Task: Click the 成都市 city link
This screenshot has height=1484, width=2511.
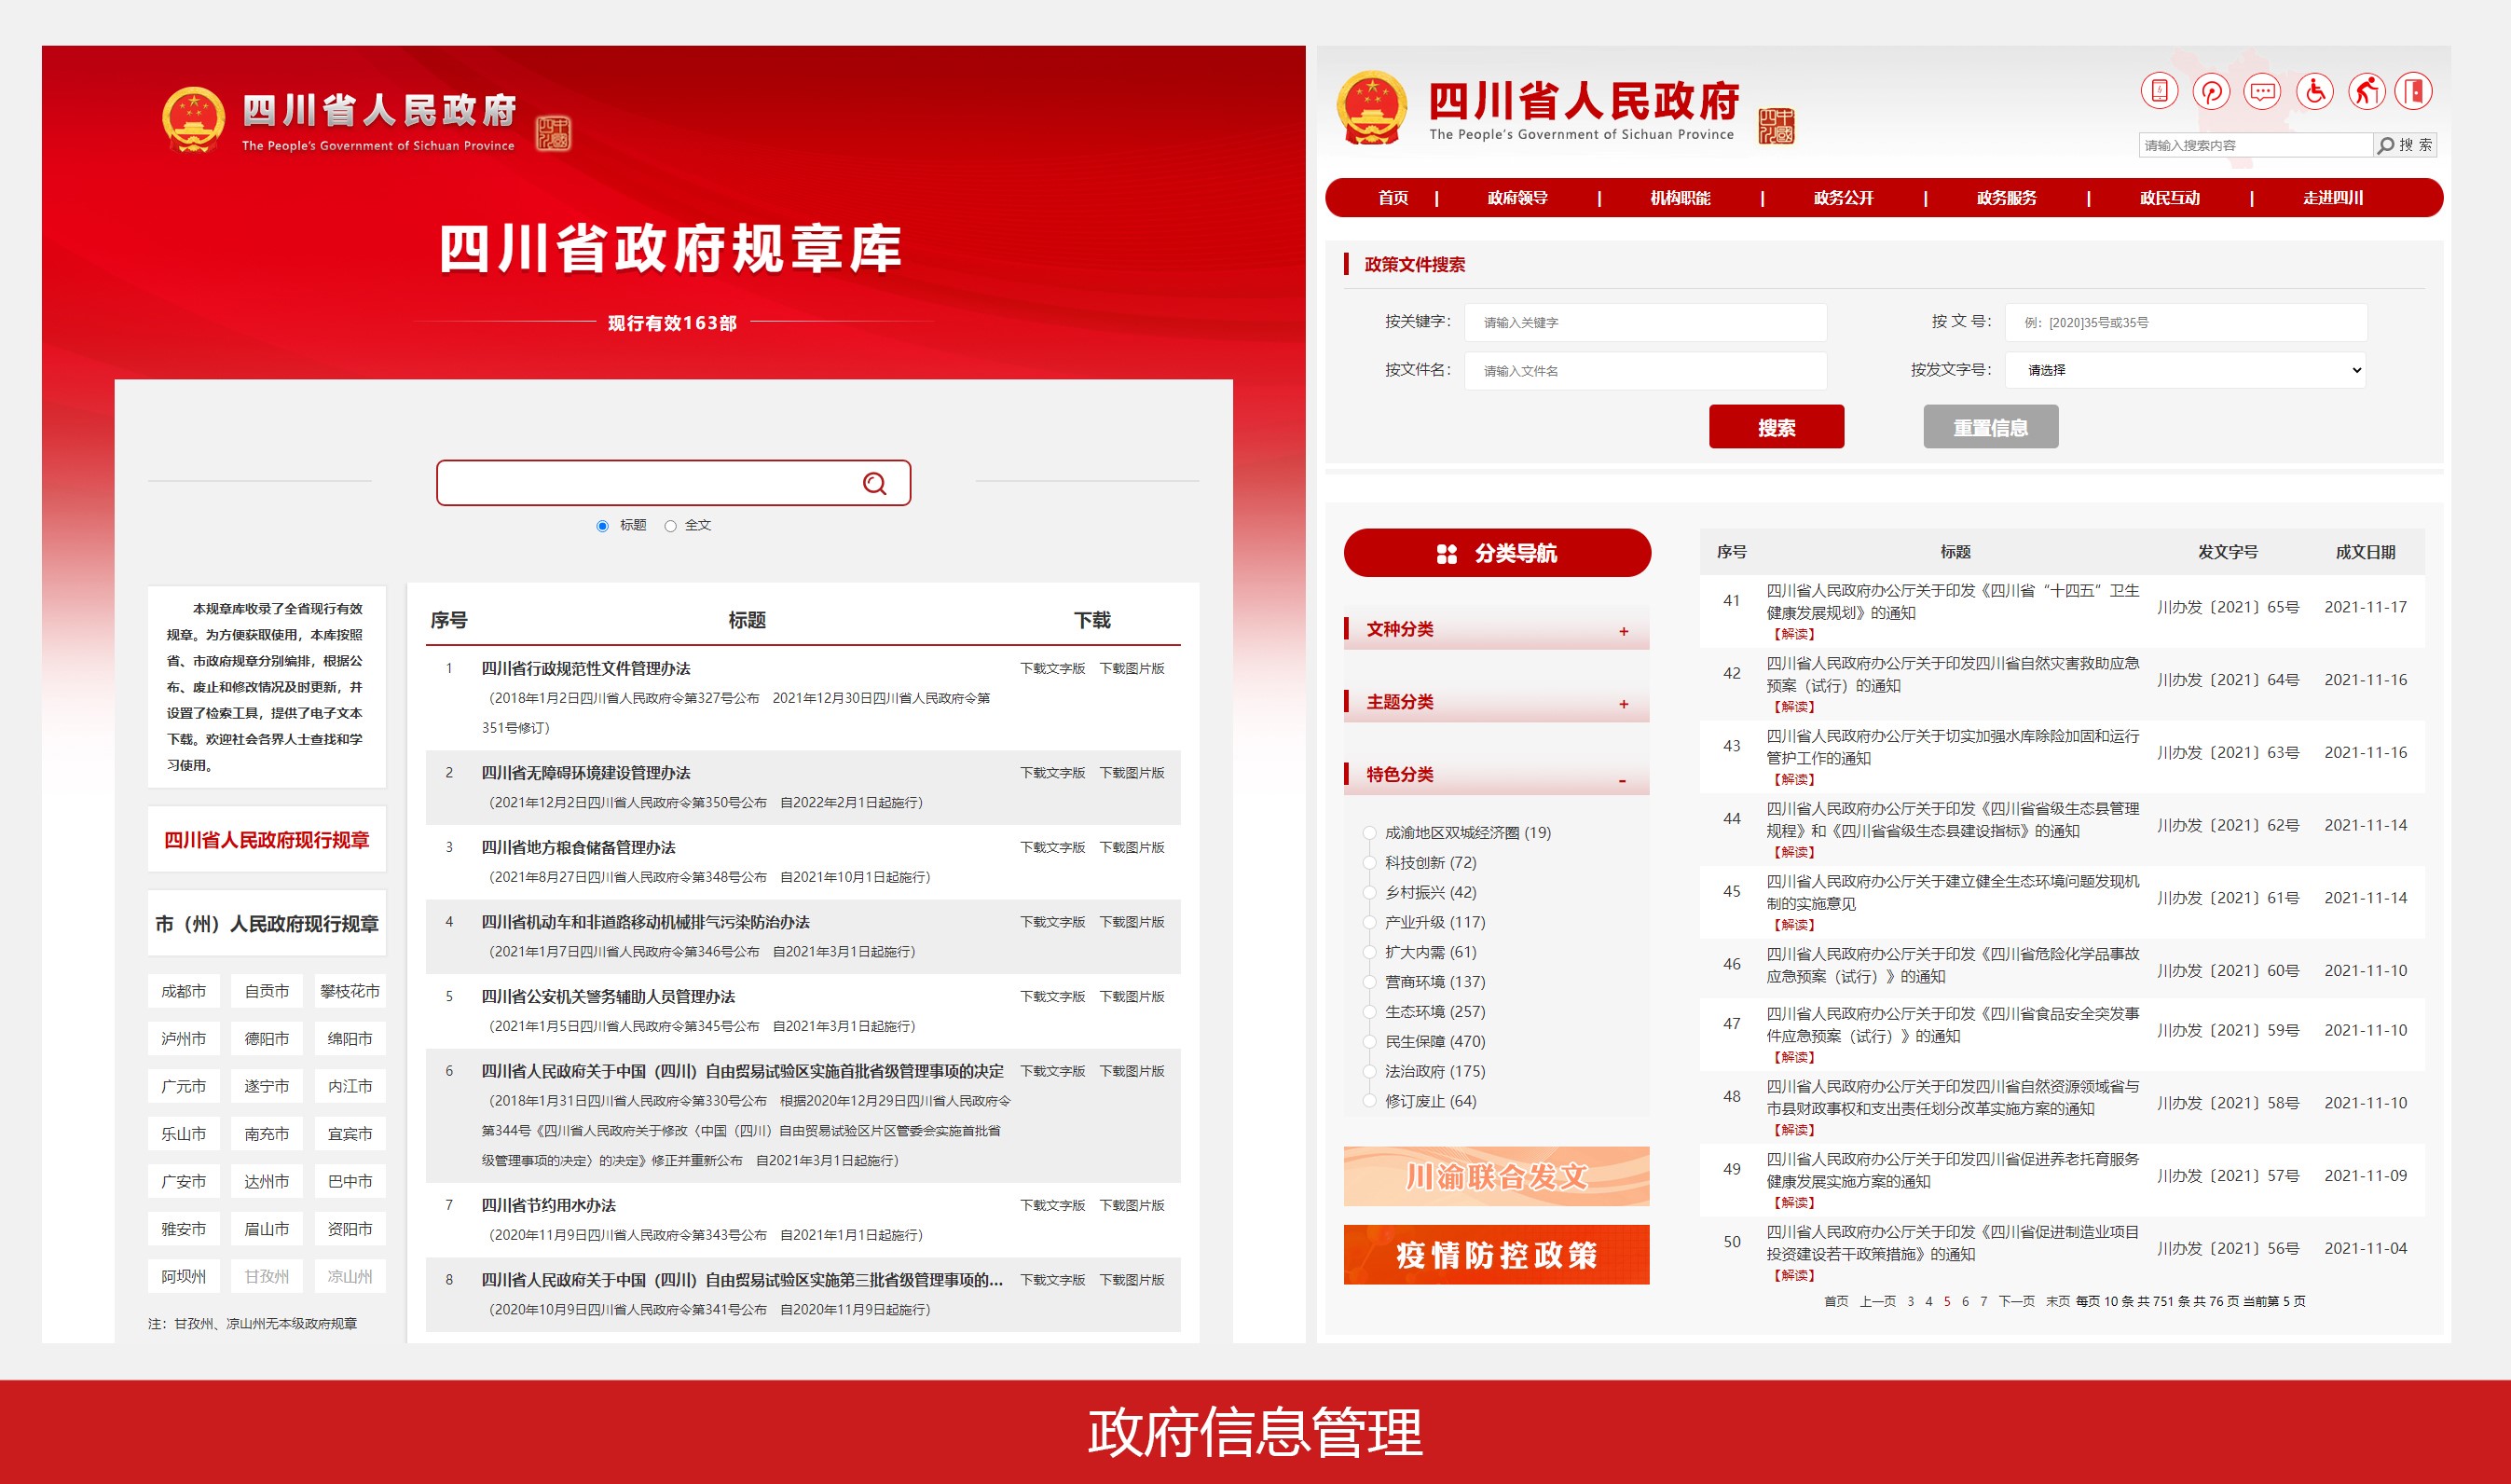Action: 184,991
